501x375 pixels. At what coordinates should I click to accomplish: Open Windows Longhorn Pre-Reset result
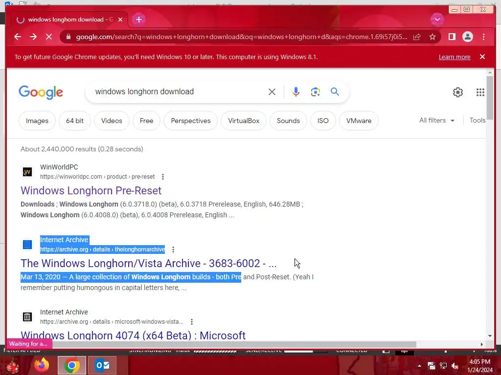[91, 191]
